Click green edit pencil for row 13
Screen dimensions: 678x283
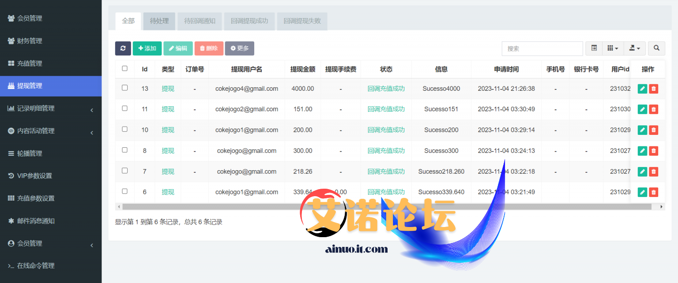[x=642, y=89]
